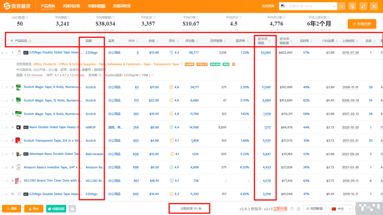
Task: Open the filter funnel icon in header
Action: 352,6
